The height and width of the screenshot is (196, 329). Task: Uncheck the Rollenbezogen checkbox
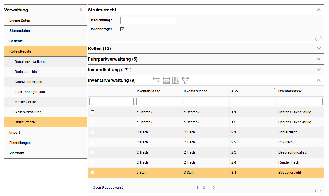pyautogui.click(x=122, y=29)
